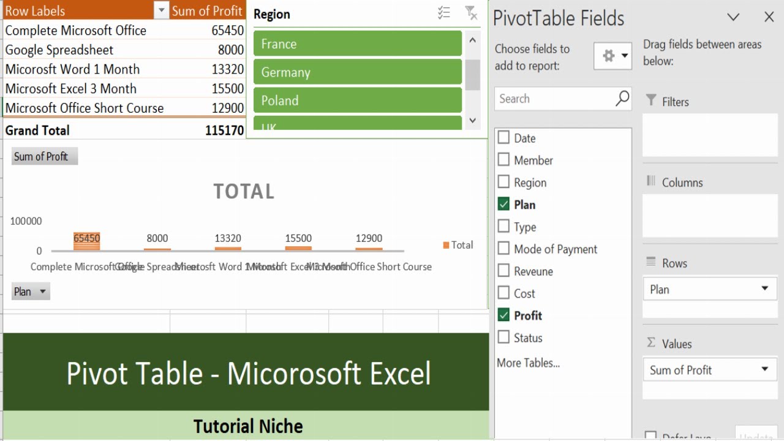Open Plan field dropdown in Rows area
Viewport: 784px width, 441px height.
[764, 288]
